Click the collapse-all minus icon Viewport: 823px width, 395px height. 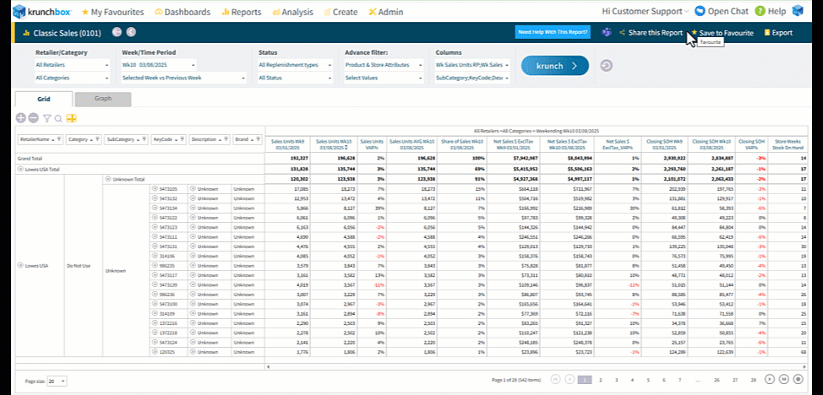pos(33,118)
